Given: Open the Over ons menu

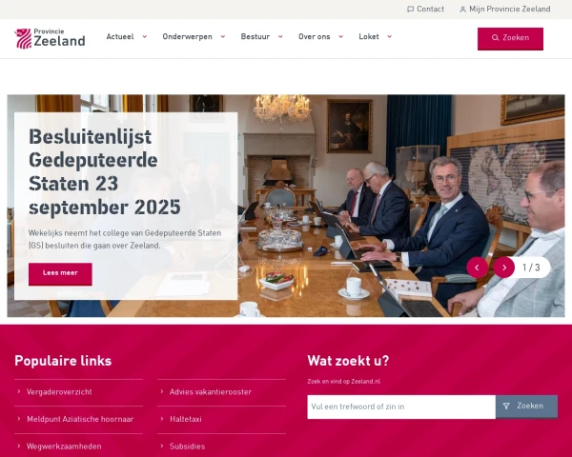Looking at the screenshot, I should pos(320,36).
